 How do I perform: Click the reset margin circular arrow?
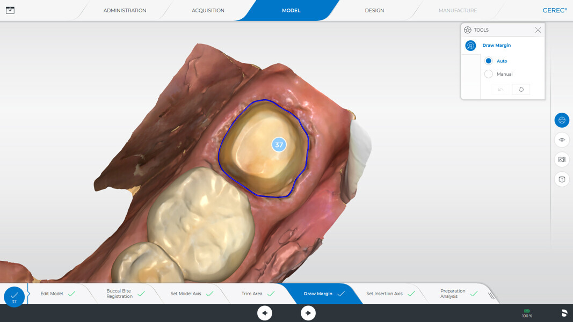tap(521, 90)
